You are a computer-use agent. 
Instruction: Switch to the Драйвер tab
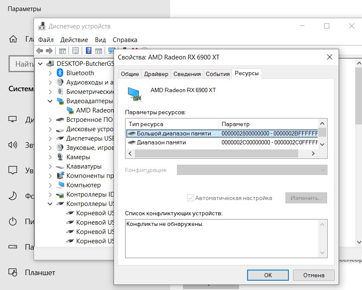pyautogui.click(x=156, y=74)
